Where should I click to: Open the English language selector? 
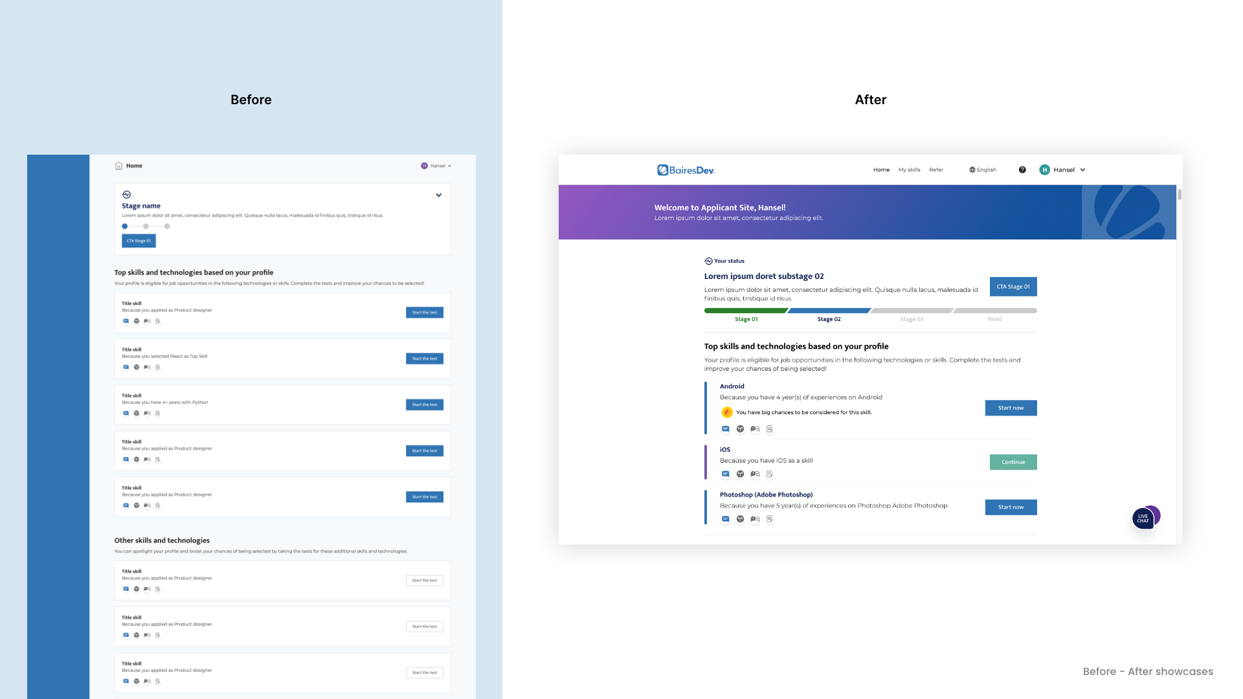[x=983, y=170]
